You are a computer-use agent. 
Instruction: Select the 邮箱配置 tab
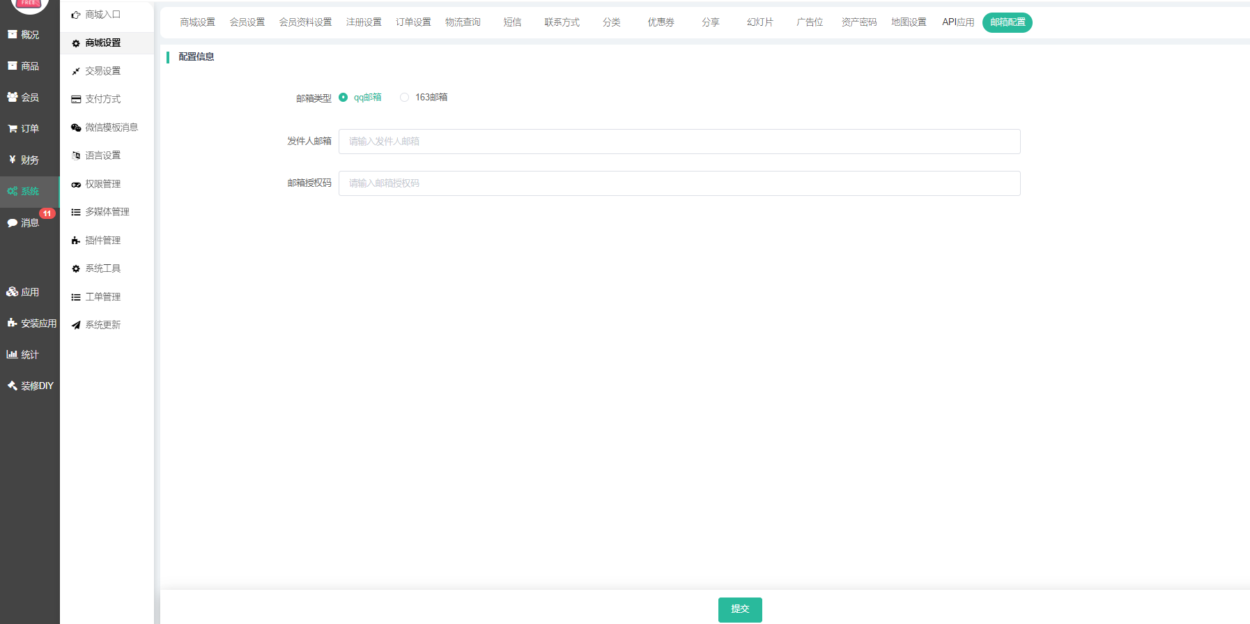click(x=1008, y=22)
